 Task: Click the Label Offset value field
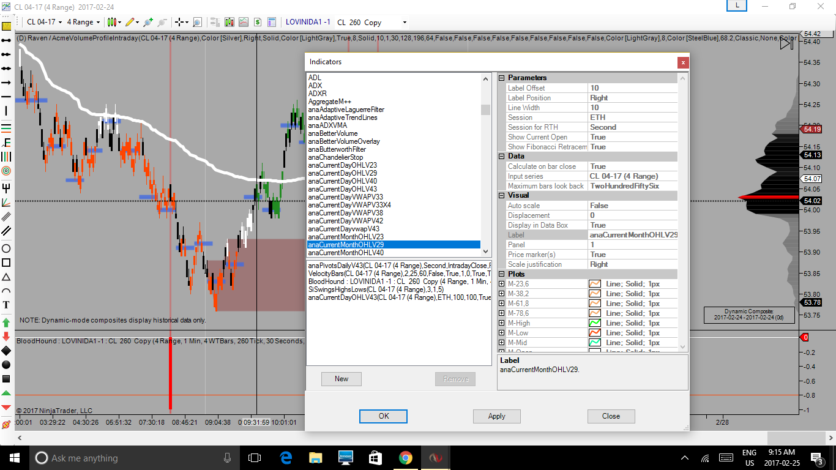pyautogui.click(x=633, y=88)
